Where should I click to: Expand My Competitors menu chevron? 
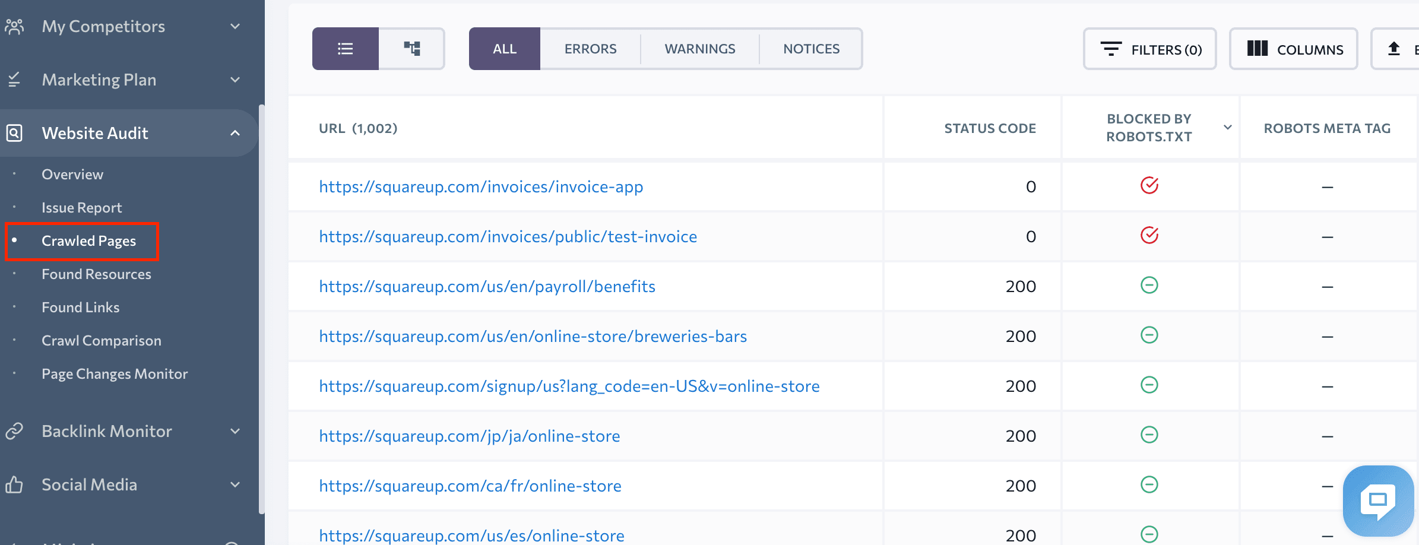click(x=235, y=26)
